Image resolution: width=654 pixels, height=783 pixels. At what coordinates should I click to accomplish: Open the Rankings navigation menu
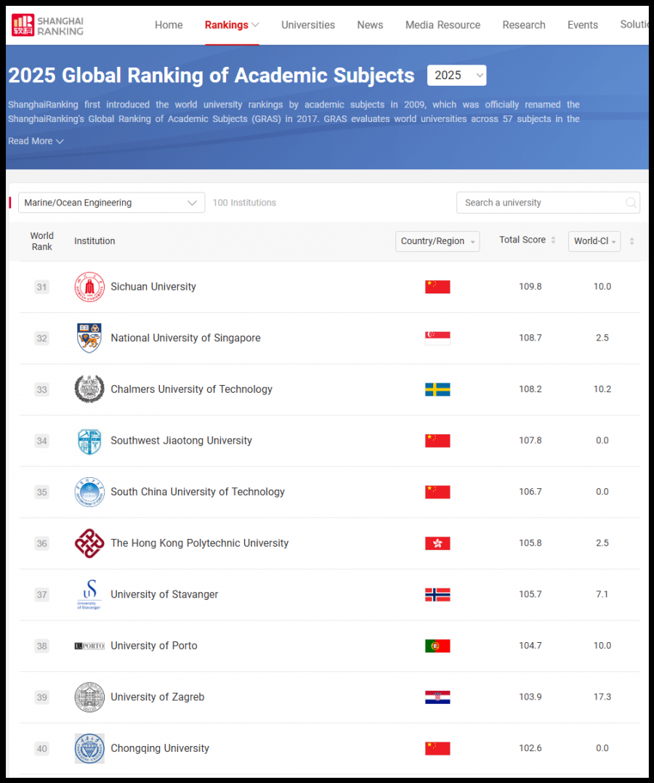click(x=231, y=25)
